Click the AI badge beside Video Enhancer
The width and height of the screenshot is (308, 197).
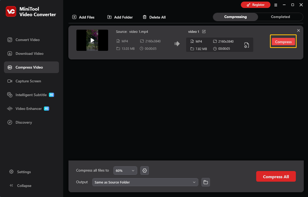[x=47, y=109]
